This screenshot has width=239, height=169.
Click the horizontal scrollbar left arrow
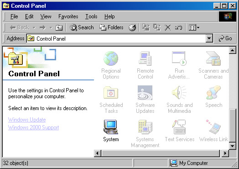click(98, 153)
